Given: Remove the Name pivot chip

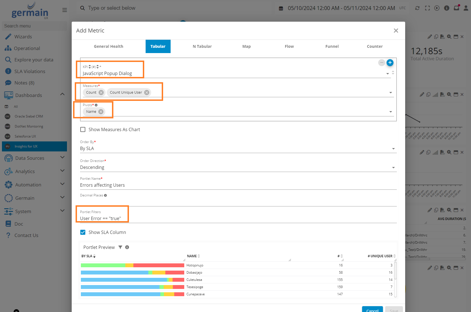Looking at the screenshot, I should (101, 112).
